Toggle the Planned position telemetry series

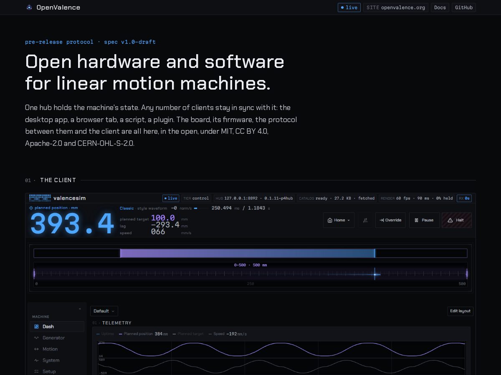tap(143, 334)
